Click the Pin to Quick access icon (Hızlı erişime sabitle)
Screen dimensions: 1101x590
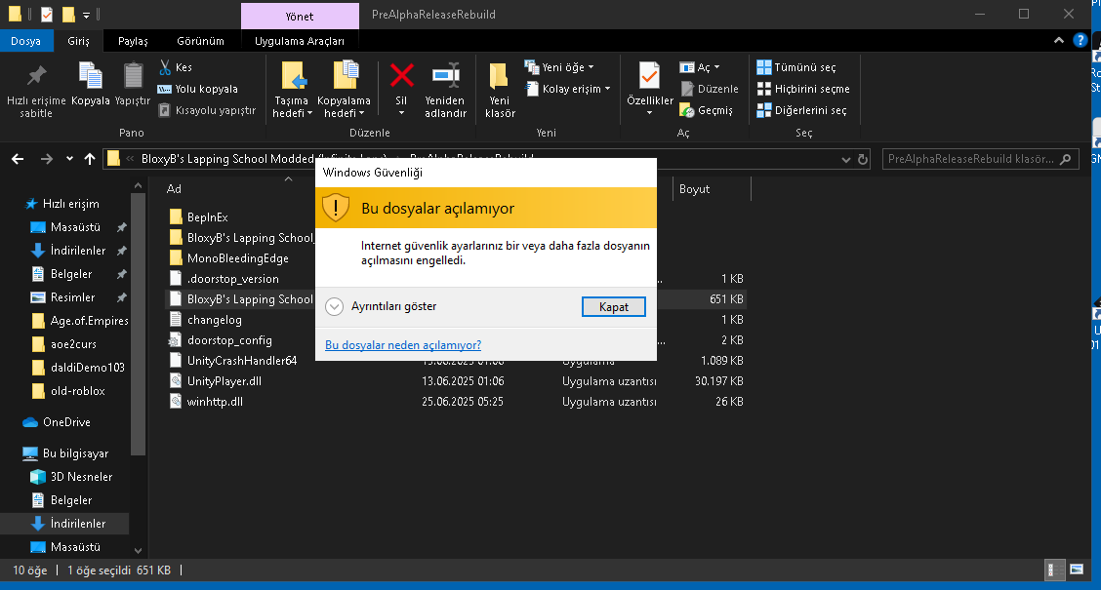click(36, 75)
